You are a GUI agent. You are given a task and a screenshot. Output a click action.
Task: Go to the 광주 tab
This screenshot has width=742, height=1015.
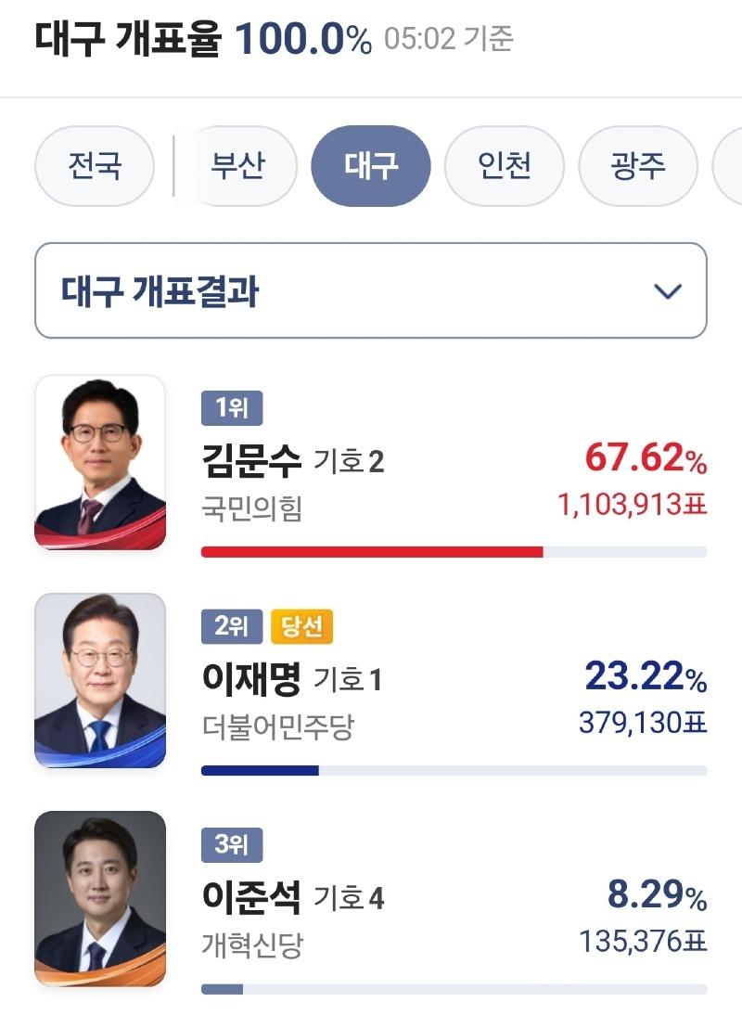tap(638, 166)
